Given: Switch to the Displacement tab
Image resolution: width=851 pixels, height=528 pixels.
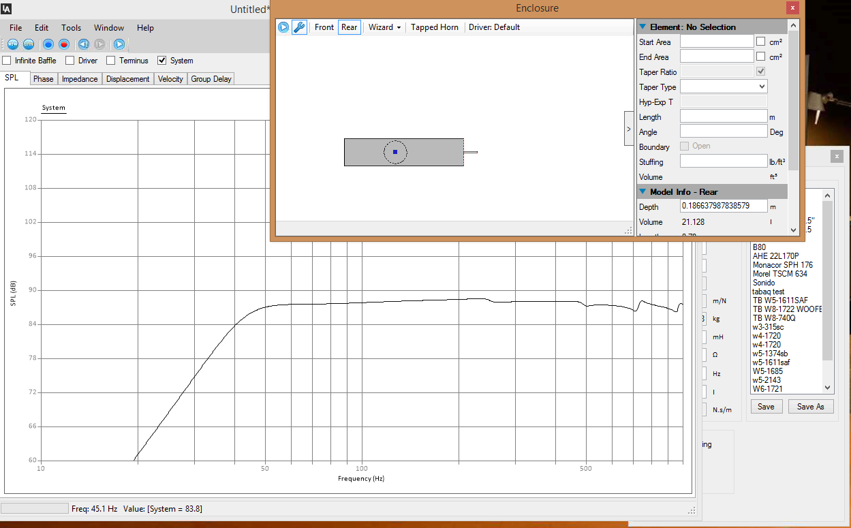Looking at the screenshot, I should click(127, 79).
